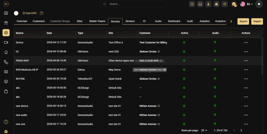The image size is (267, 134).
Task: Open the rows per page 25 dropdown
Action: pyautogui.click(x=204, y=130)
